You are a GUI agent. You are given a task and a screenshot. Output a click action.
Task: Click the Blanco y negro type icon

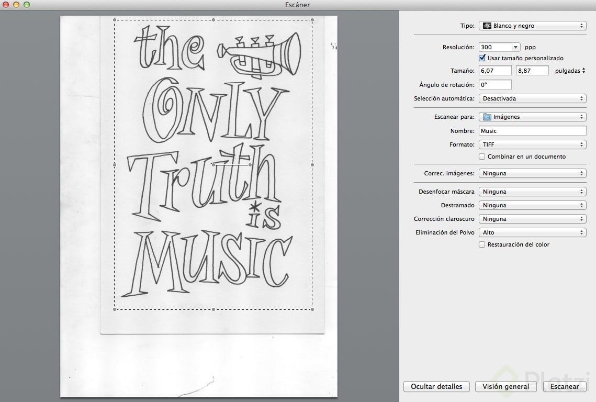pos(487,26)
